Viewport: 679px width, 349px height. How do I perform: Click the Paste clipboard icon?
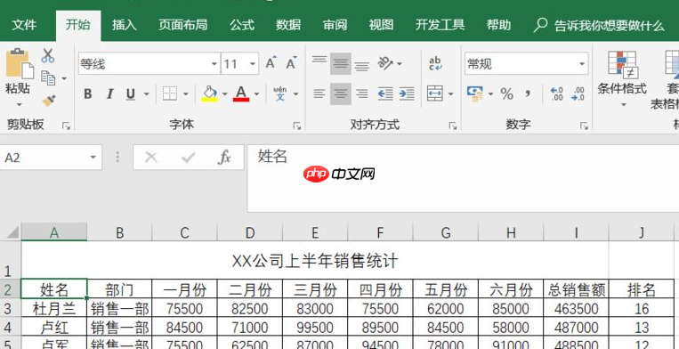pyautogui.click(x=19, y=64)
